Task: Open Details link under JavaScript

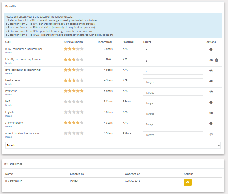Action: coord(9,95)
